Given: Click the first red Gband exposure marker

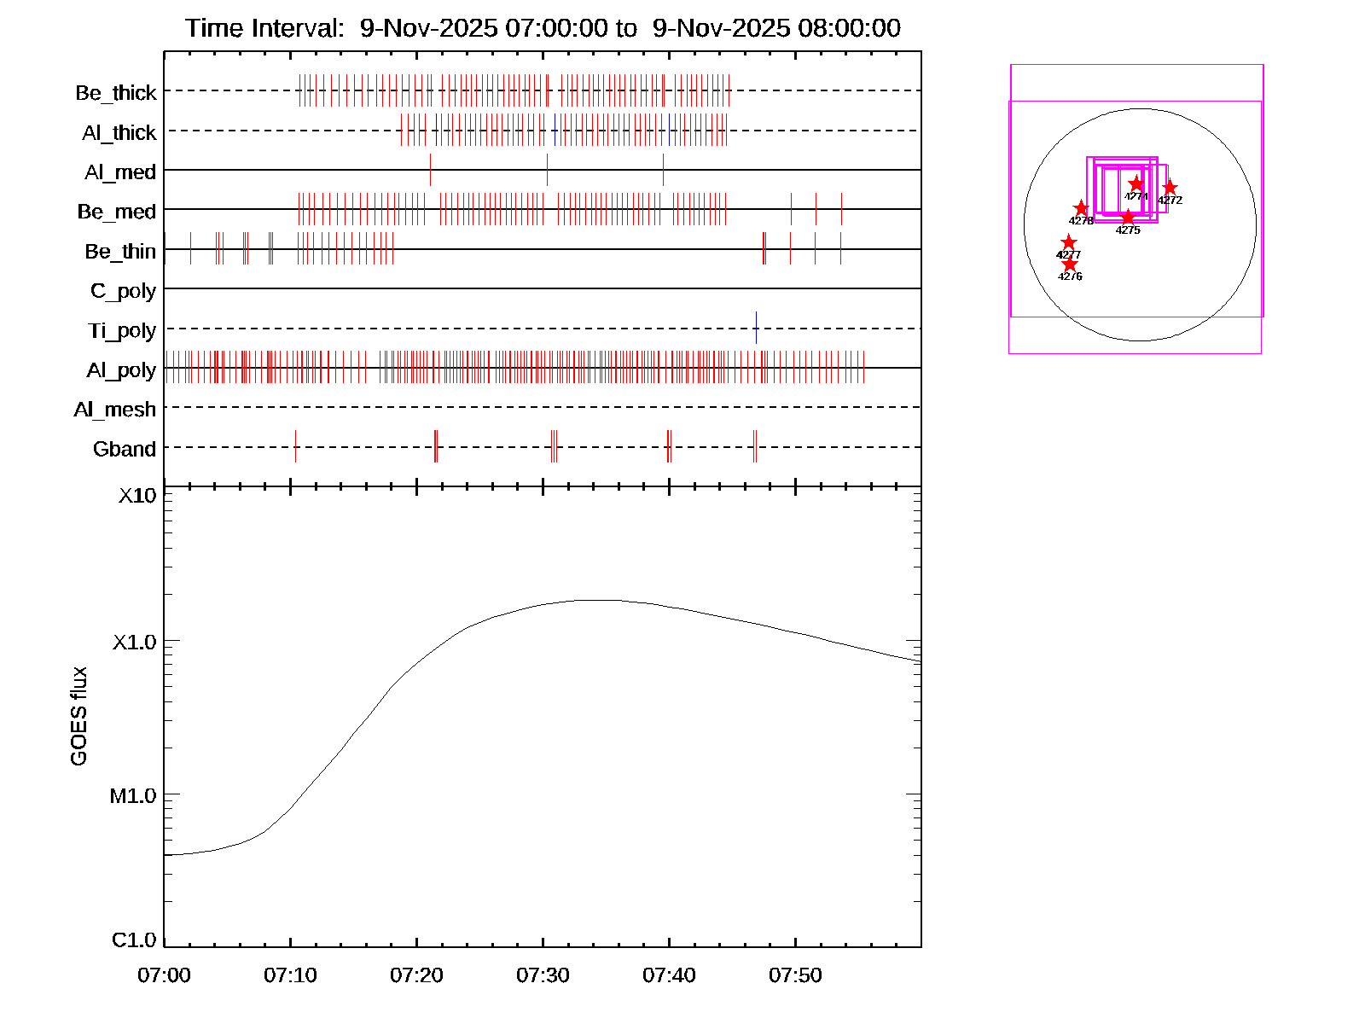Looking at the screenshot, I should click(x=295, y=445).
